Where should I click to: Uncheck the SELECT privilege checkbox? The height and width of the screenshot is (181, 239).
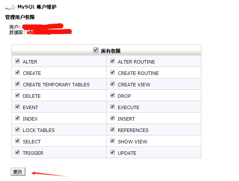tap(17, 141)
